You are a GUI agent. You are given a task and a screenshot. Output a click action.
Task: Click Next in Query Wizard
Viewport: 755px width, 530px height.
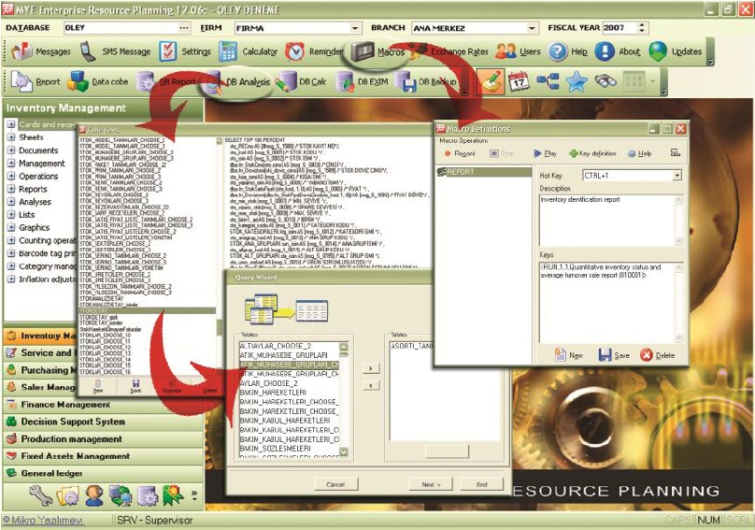click(431, 484)
